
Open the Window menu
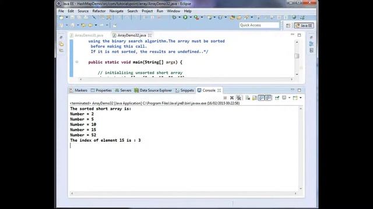[174, 11]
